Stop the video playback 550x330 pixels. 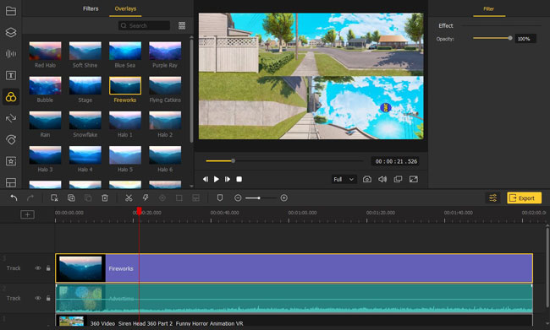(x=239, y=179)
